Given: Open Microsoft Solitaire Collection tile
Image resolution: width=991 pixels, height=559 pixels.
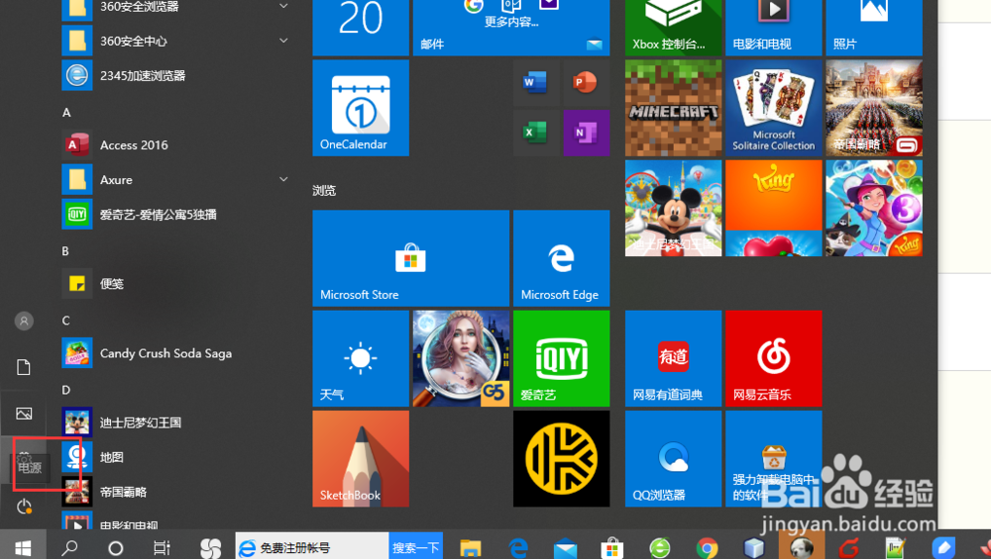Looking at the screenshot, I should [774, 108].
